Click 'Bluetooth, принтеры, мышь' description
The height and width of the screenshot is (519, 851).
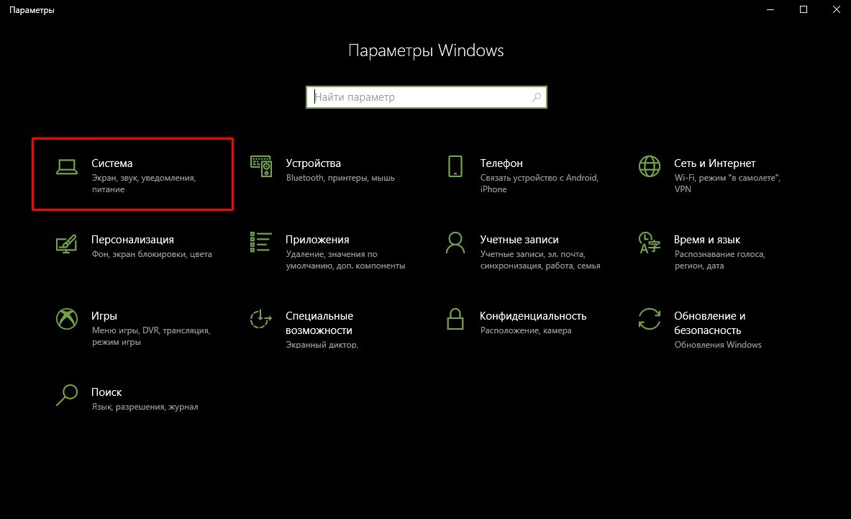pos(340,178)
